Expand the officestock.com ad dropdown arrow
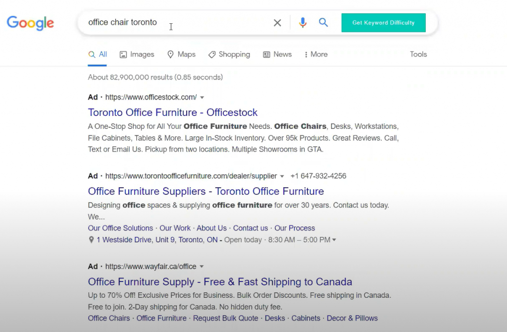This screenshot has width=507, height=332. point(202,98)
